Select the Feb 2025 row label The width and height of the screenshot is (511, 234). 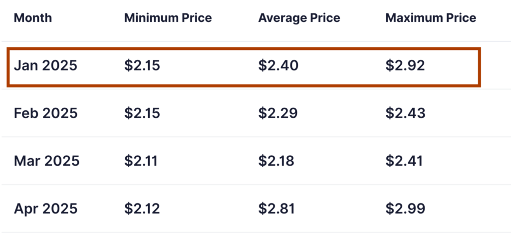45,113
